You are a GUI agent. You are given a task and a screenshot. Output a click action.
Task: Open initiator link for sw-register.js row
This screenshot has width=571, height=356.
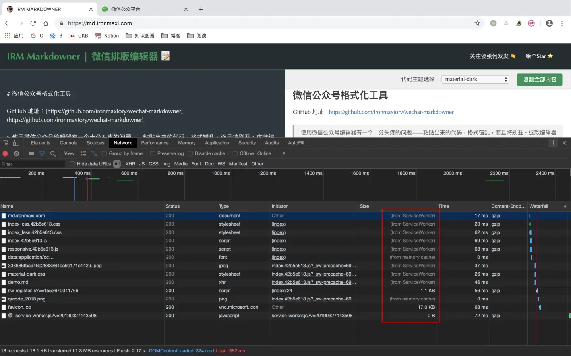pyautogui.click(x=282, y=291)
